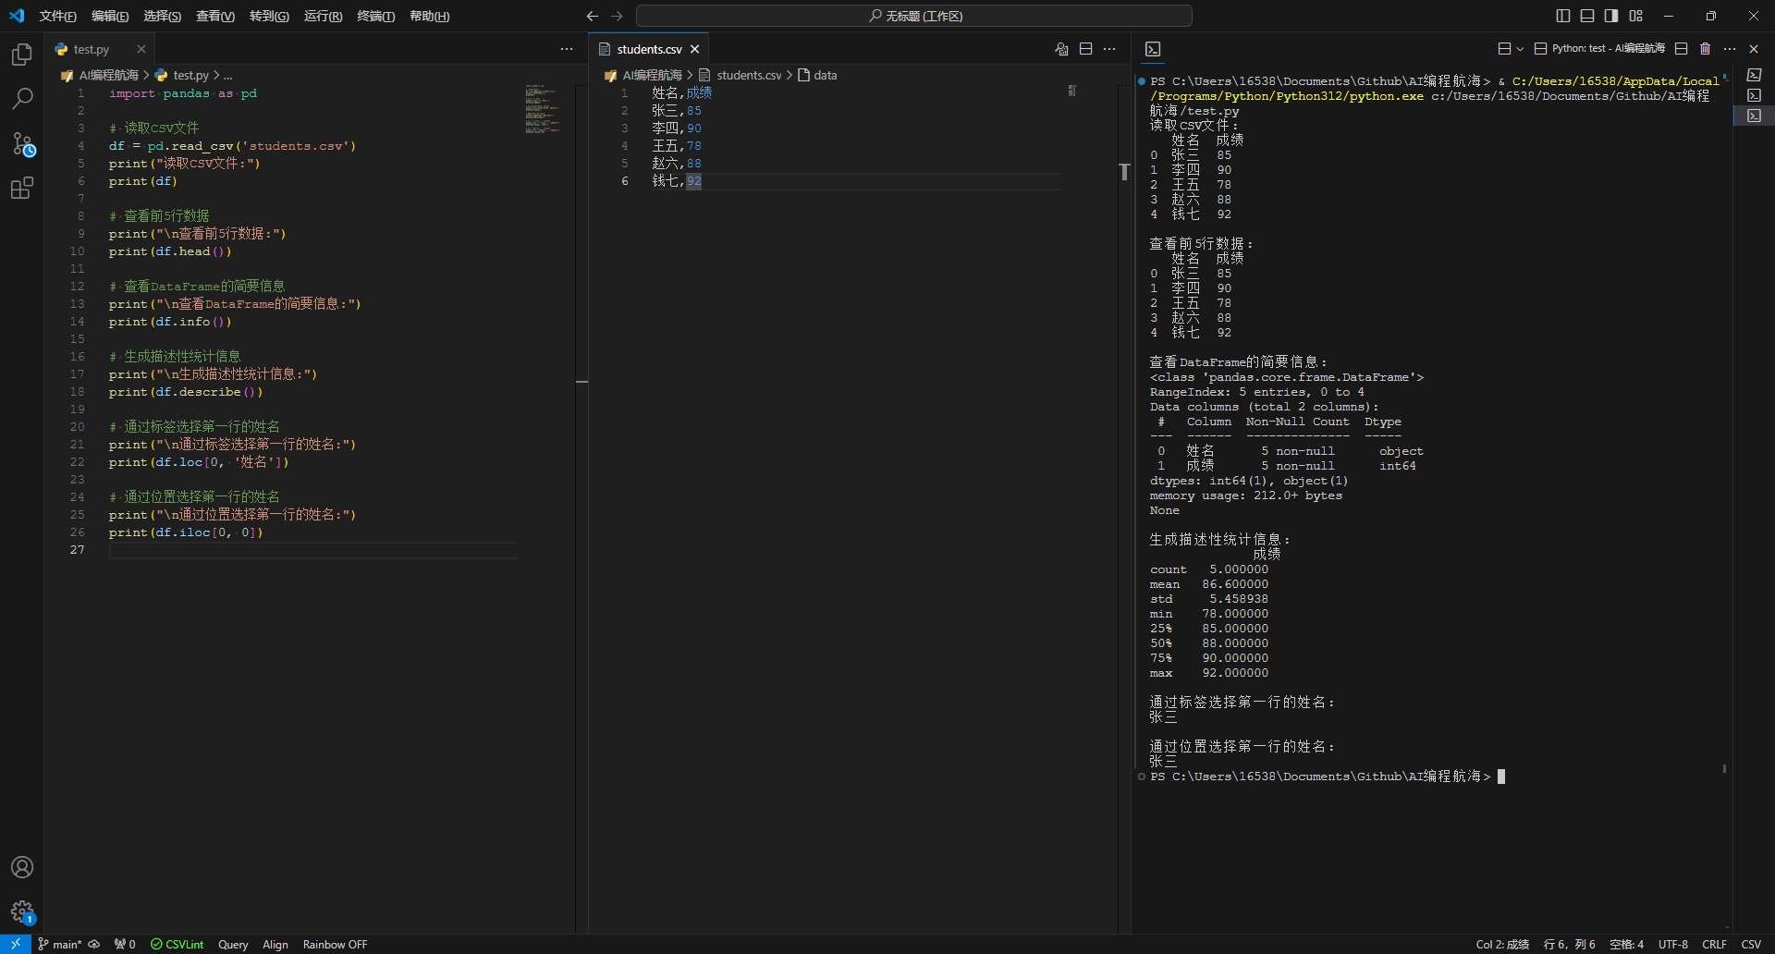Open the Search view in activity bar
This screenshot has height=954, width=1775.
[22, 99]
